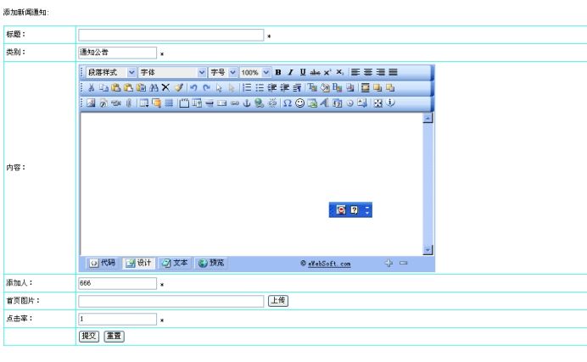
Task: Toggle subscript formatting
Action: [339, 72]
